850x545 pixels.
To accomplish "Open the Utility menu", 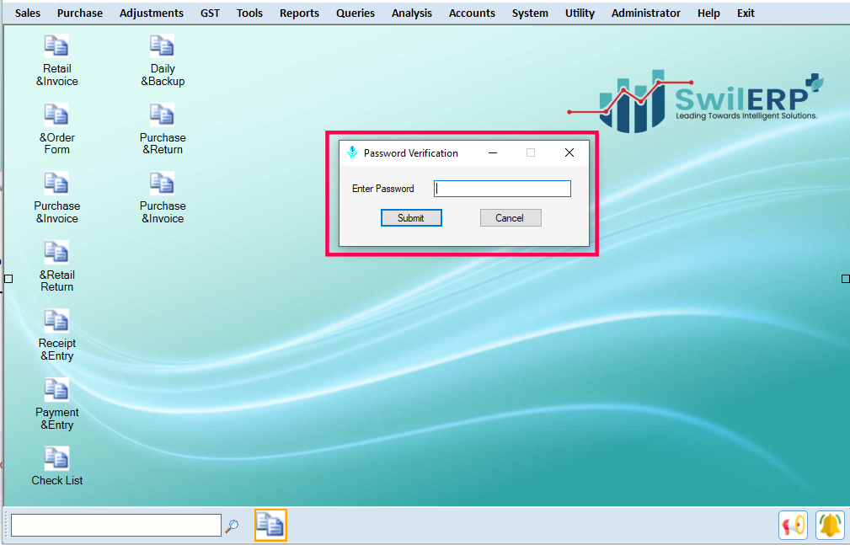I will click(x=580, y=13).
